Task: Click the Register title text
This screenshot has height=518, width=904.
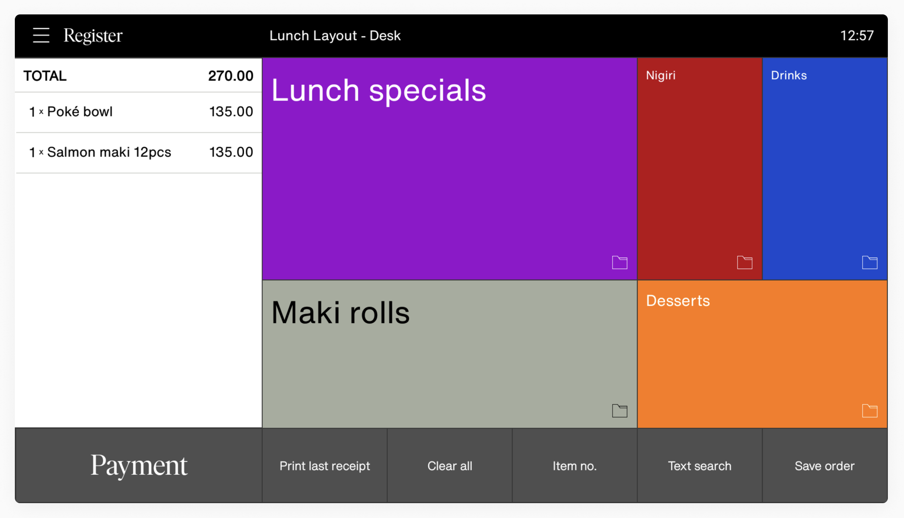Action: [93, 35]
